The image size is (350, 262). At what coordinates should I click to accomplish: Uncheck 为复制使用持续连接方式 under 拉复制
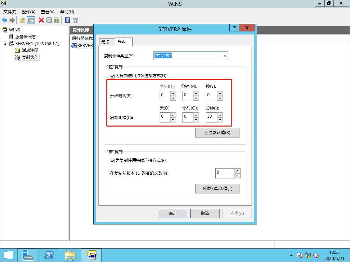pos(112,76)
